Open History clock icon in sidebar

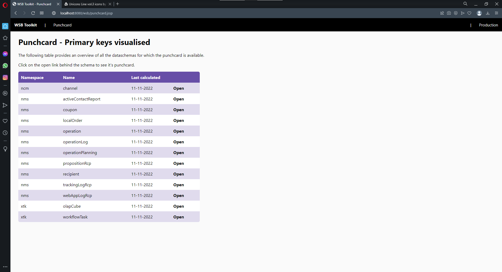pyautogui.click(x=5, y=133)
